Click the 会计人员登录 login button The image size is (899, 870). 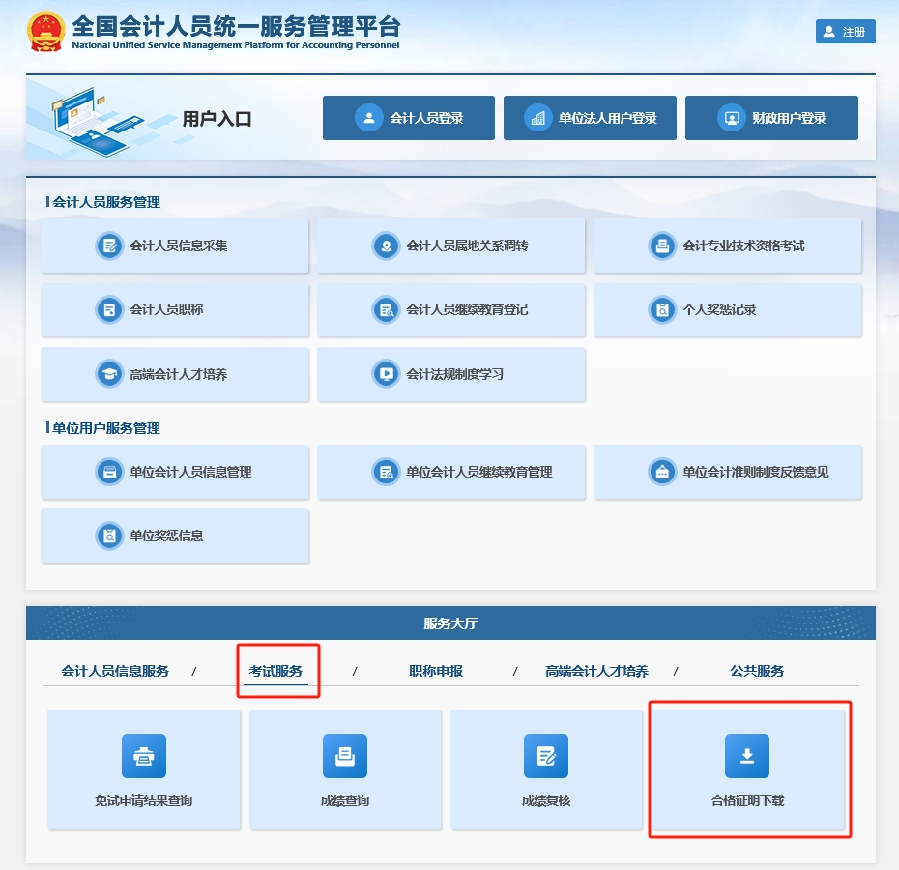409,118
